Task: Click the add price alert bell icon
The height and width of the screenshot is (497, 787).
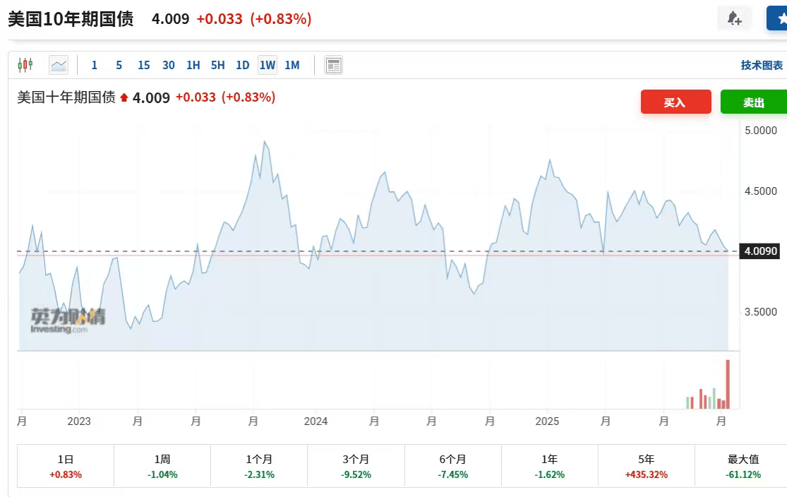Action: pos(734,18)
